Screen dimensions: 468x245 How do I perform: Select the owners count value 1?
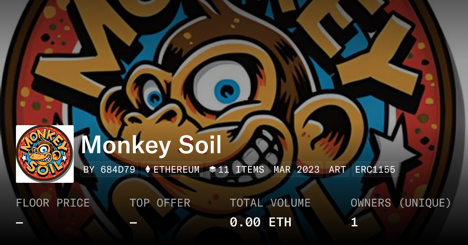[354, 222]
